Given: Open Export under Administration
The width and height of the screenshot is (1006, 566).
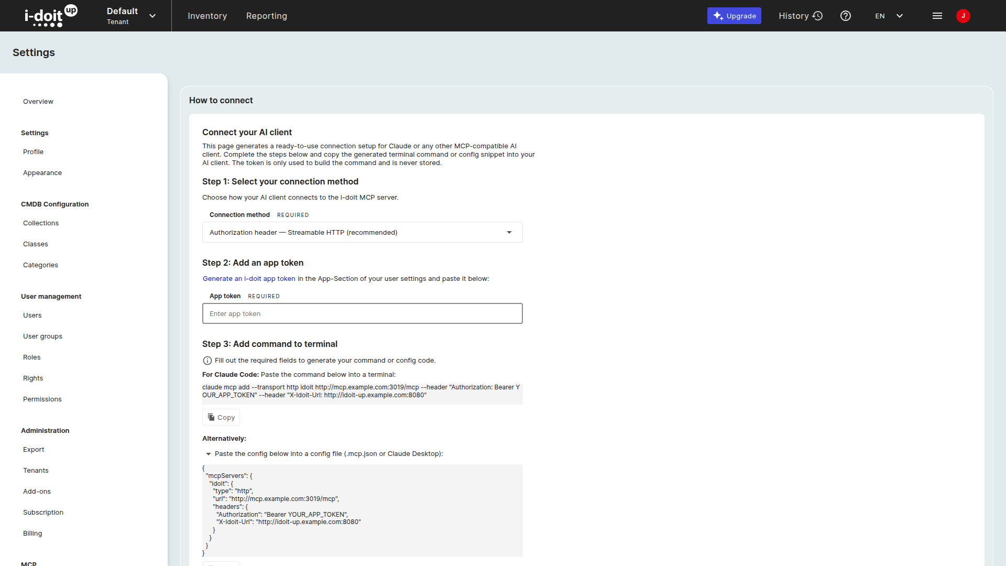Looking at the screenshot, I should 34,450.
